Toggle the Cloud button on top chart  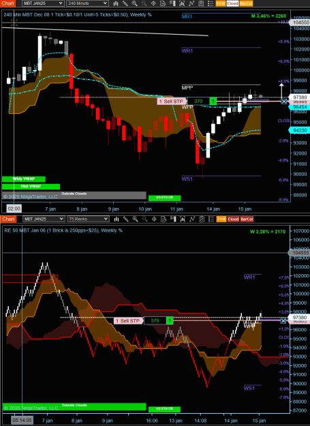pos(232,3)
